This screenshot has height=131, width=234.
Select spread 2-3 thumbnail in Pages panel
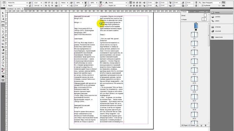[194, 35]
